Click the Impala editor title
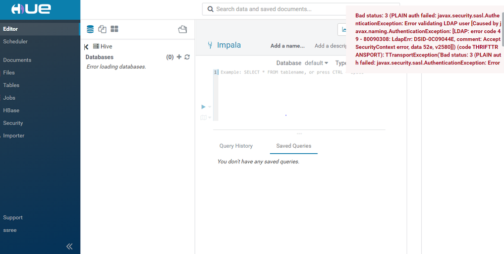The height and width of the screenshot is (254, 504). [x=229, y=45]
